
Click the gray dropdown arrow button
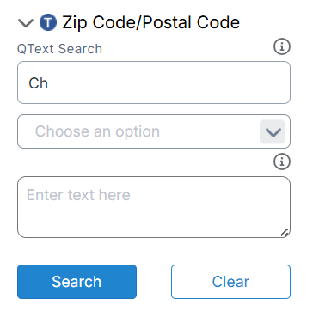click(273, 131)
